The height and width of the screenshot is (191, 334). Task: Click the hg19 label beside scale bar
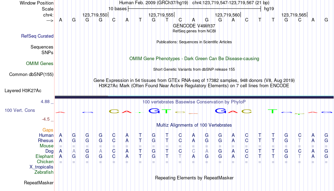tap(269, 9)
